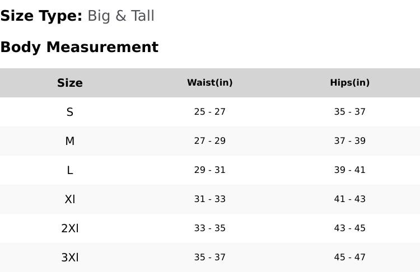Click waist value 25 - 27
This screenshot has width=420, height=272.
click(x=210, y=112)
